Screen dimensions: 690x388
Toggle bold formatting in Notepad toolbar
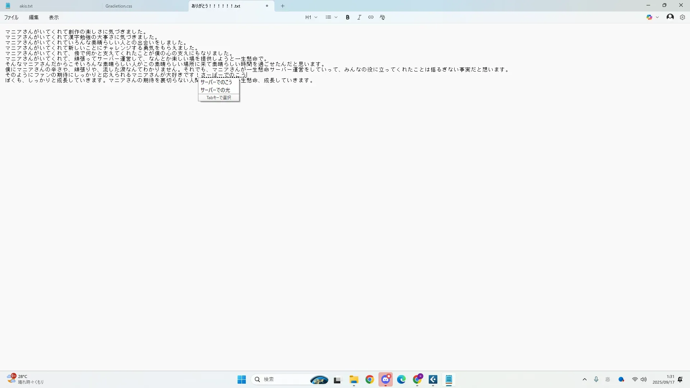coord(348,17)
